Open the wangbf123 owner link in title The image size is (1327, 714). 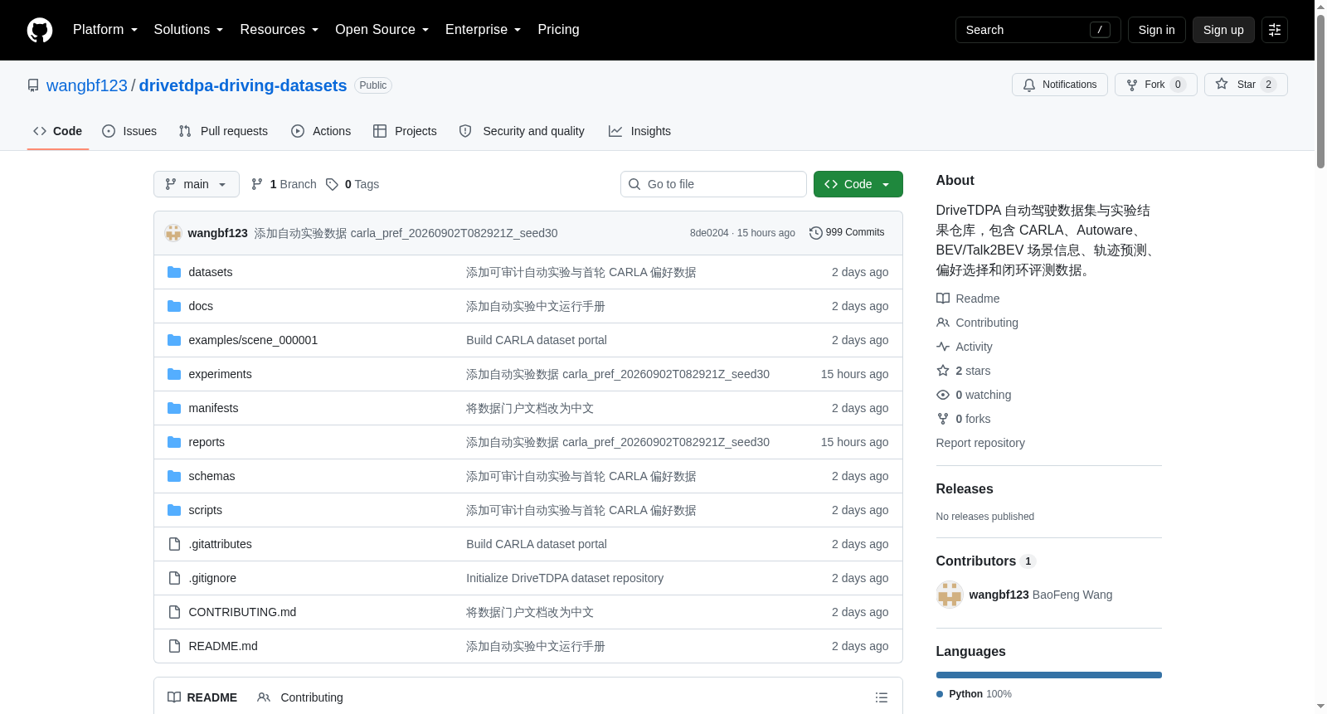pos(87,85)
